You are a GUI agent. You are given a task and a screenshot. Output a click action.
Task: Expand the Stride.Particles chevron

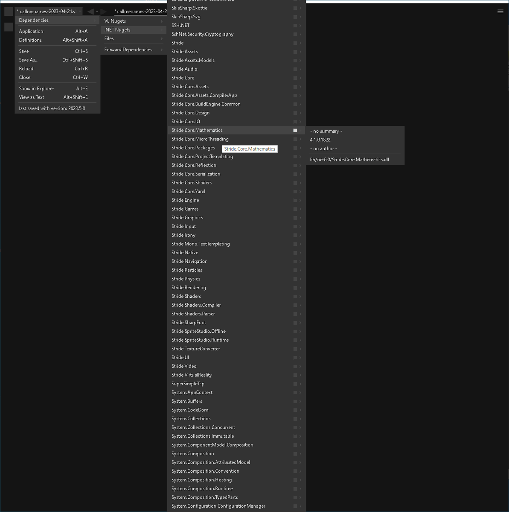click(x=300, y=271)
